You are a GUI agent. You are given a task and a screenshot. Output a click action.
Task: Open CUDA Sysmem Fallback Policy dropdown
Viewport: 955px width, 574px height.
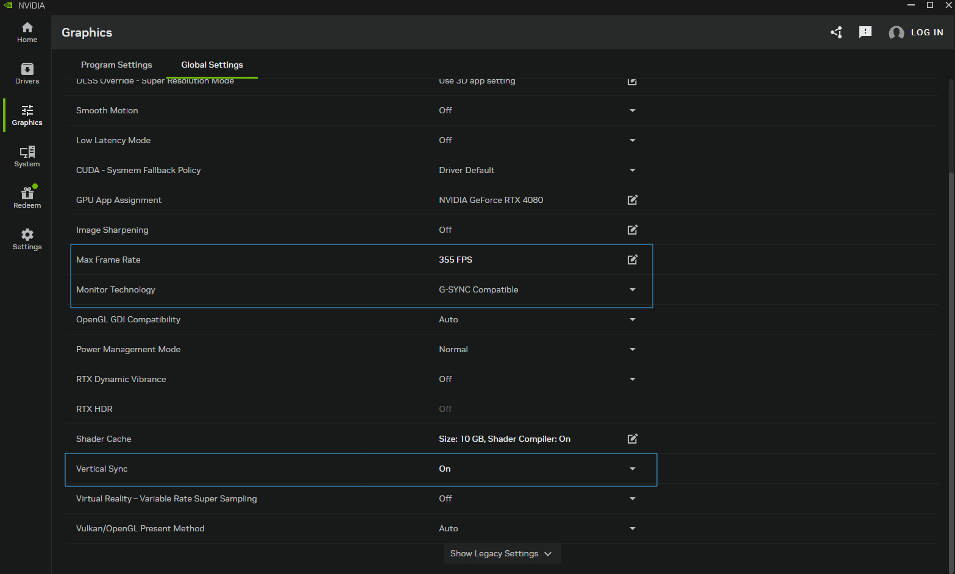click(x=633, y=170)
